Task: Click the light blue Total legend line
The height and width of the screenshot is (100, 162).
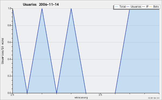Action: 116,7
